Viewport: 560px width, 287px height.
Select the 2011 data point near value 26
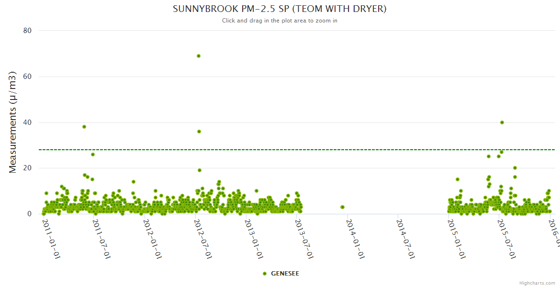(93, 155)
